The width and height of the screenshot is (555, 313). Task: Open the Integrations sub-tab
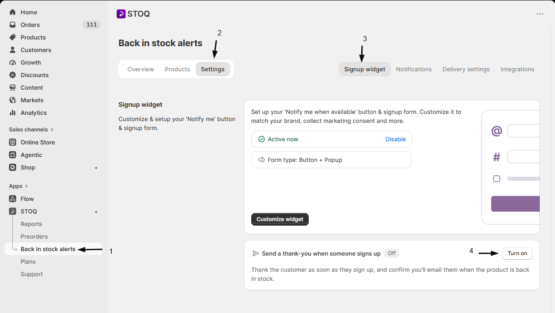pos(517,69)
